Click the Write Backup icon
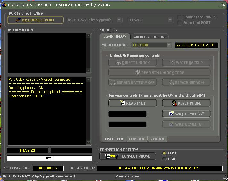The height and width of the screenshot is (181, 228). point(172,62)
